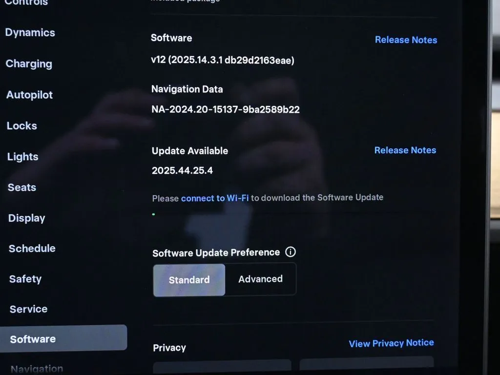
Task: Open the Service section
Action: (28, 309)
